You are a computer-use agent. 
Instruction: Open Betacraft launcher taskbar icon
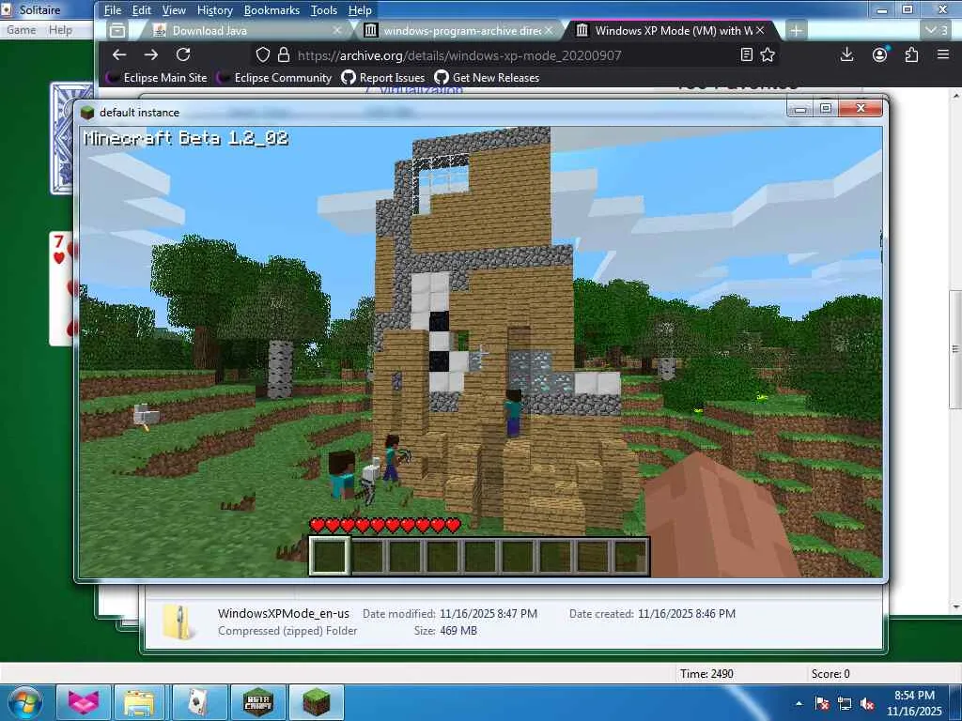(257, 702)
